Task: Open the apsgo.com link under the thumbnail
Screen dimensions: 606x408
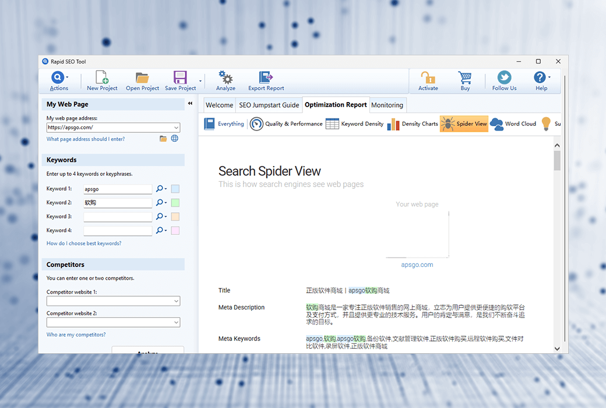Action: pos(417,265)
